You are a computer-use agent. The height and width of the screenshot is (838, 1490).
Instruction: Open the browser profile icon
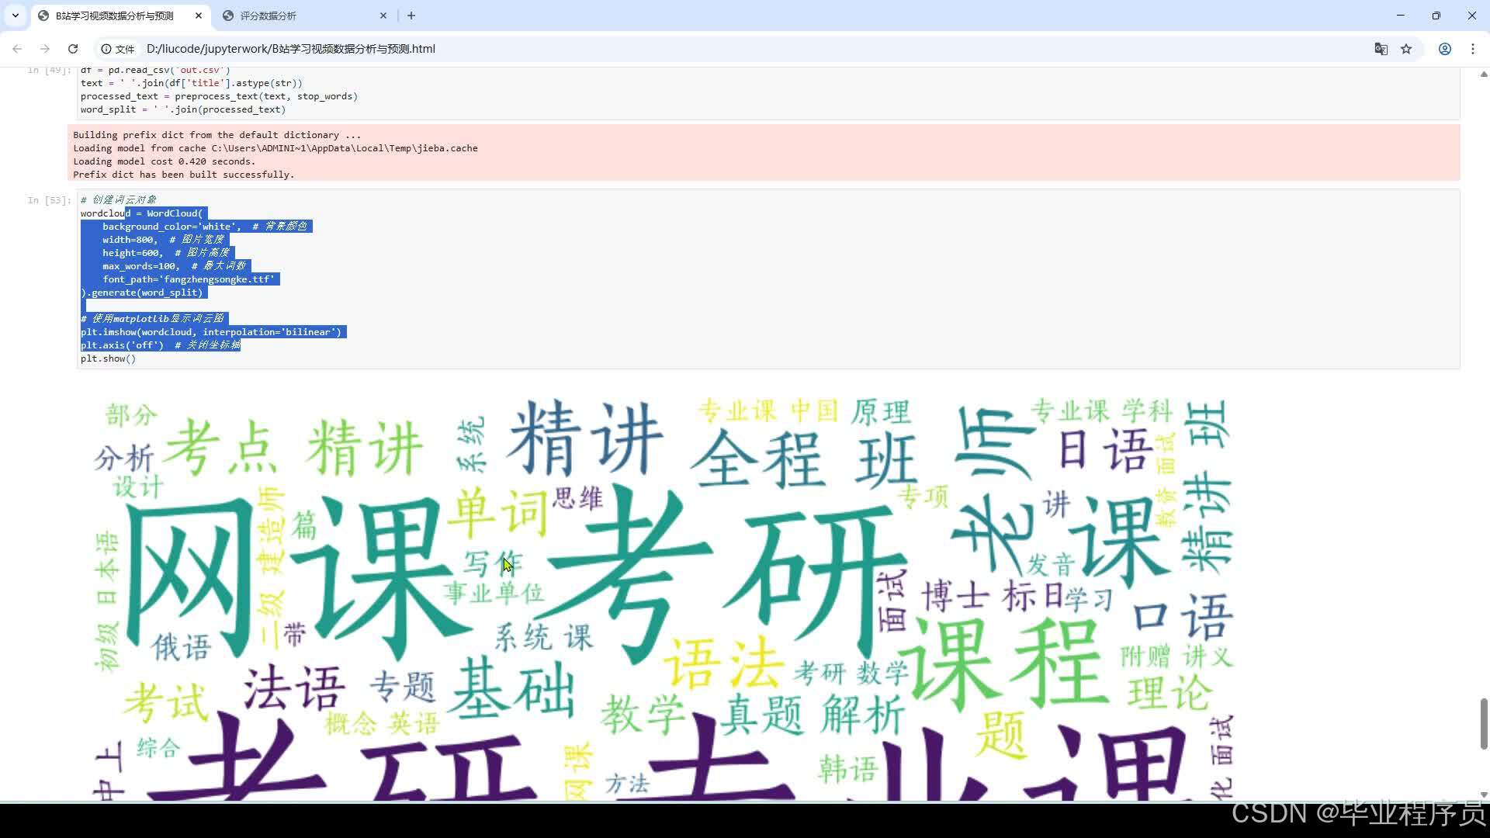[1445, 49]
